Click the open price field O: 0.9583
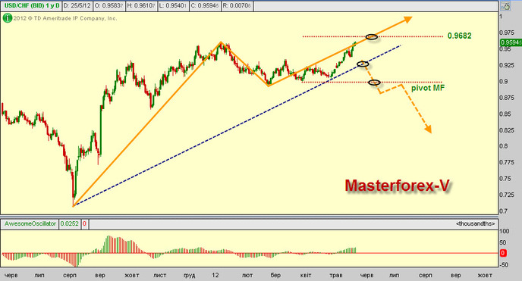Viewport: 522px width, 281px height. 108,6
